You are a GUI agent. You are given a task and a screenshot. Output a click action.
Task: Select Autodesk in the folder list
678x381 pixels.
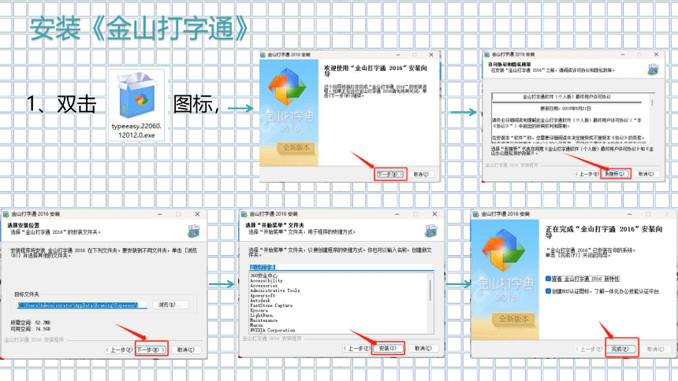pos(260,301)
